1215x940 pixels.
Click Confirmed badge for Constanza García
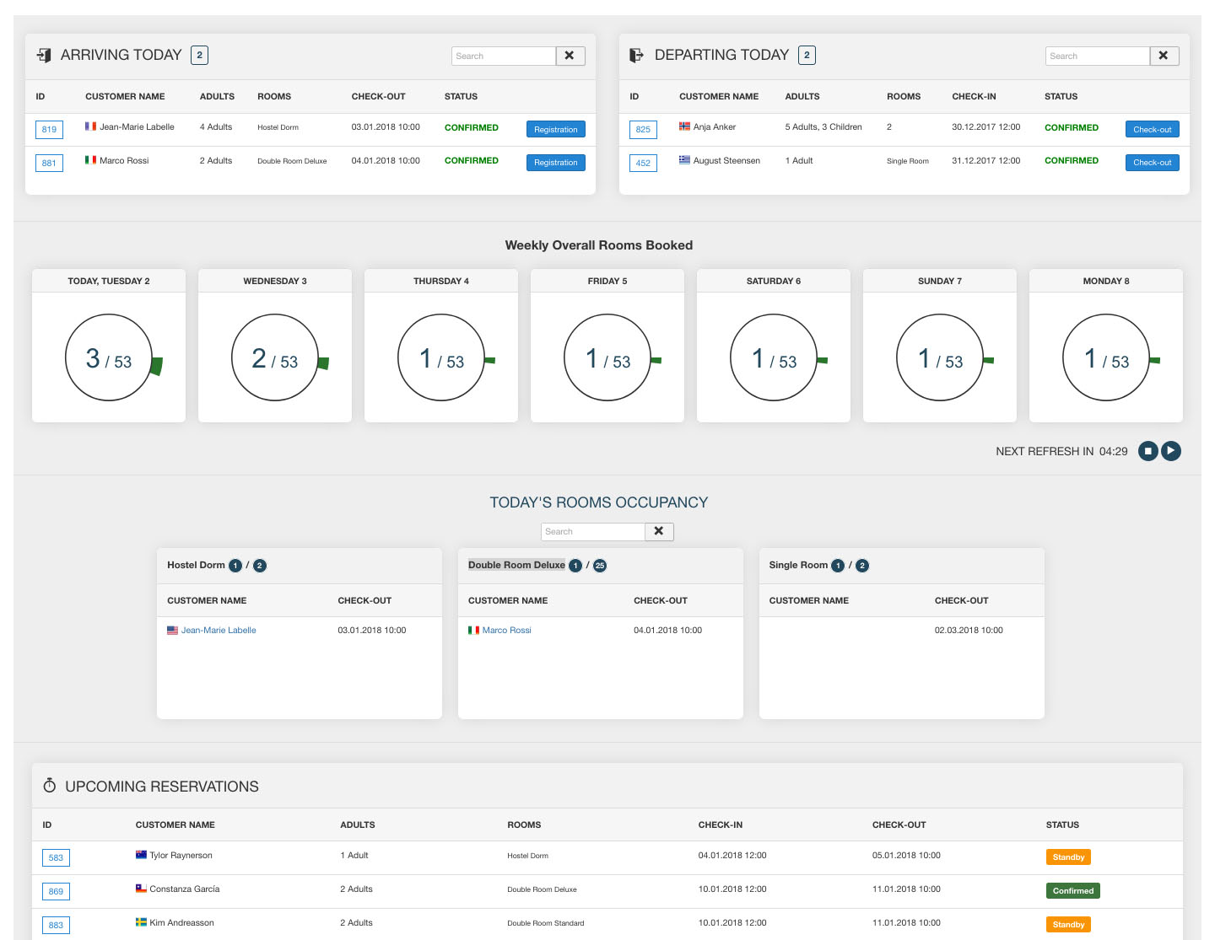(1072, 891)
